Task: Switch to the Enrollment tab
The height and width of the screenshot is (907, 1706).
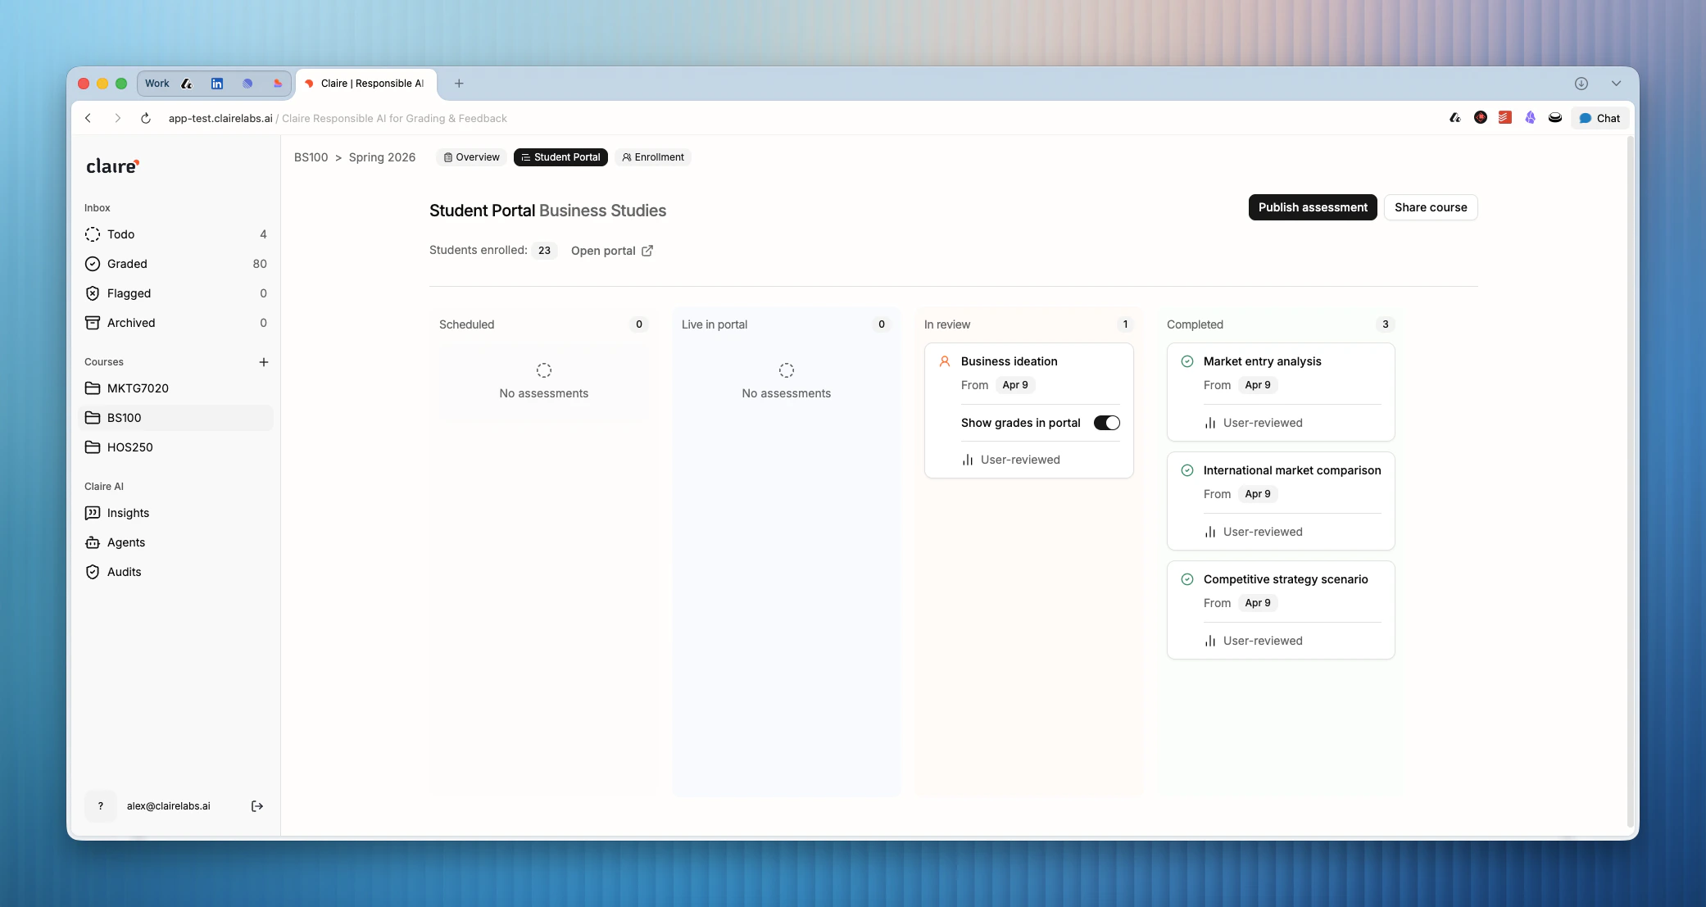Action: pyautogui.click(x=653, y=157)
